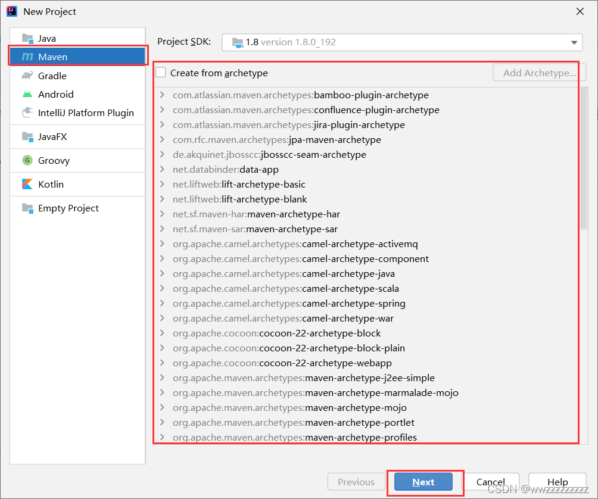This screenshot has height=499, width=598.
Task: Click the JavaFX folder icon
Action: [x=27, y=136]
